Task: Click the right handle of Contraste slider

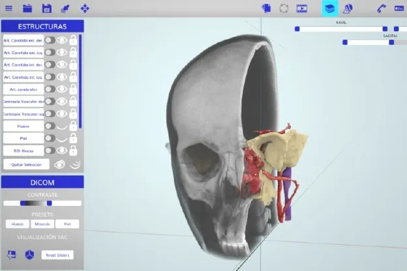Action: pos(49,203)
